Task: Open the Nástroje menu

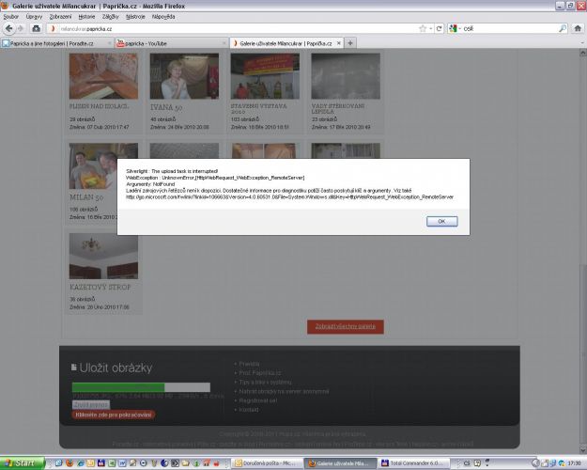Action: pyautogui.click(x=135, y=17)
